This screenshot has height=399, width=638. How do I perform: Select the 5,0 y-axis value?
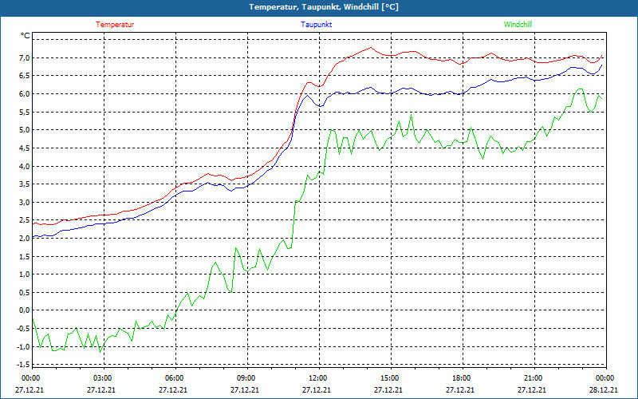point(25,130)
